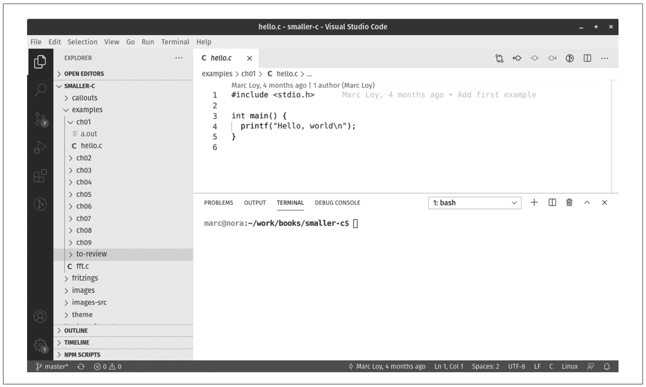
Task: Change indentation via Spaces: 2
Action: click(486, 367)
